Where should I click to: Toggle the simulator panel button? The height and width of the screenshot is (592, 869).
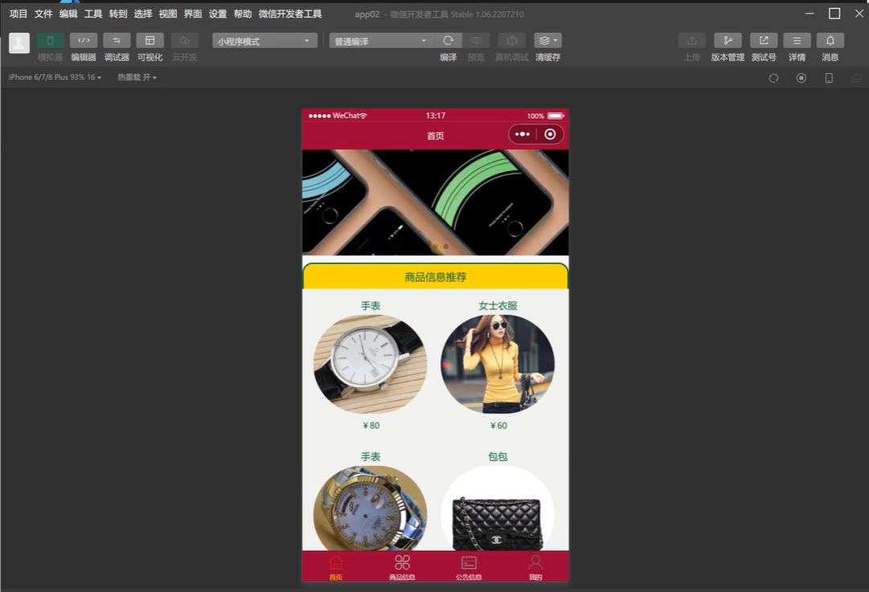(x=50, y=41)
